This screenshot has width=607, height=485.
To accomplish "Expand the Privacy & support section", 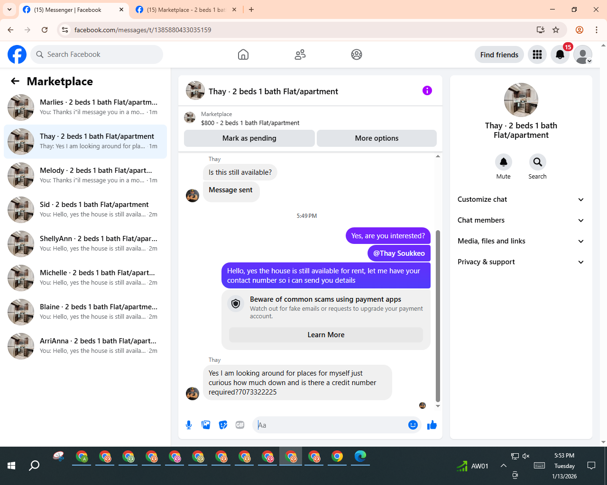I will (x=521, y=262).
